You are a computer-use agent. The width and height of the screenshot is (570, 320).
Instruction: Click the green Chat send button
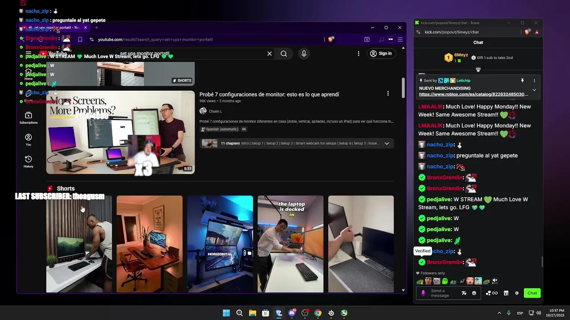pyautogui.click(x=532, y=293)
